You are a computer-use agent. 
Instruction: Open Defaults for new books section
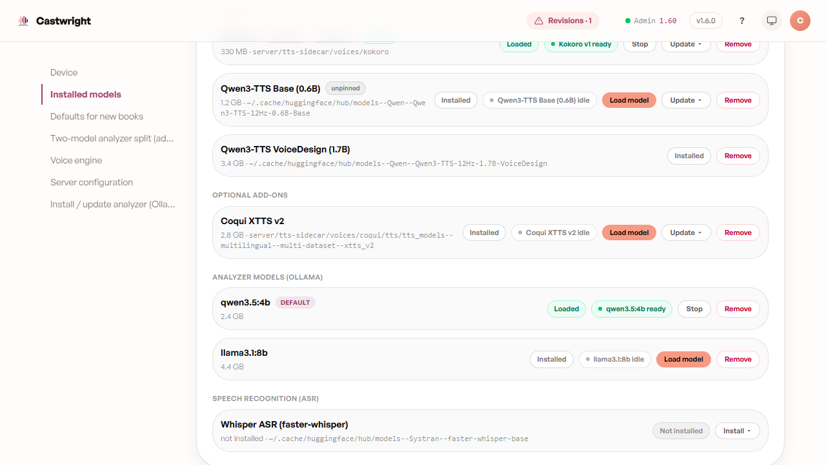tap(97, 116)
